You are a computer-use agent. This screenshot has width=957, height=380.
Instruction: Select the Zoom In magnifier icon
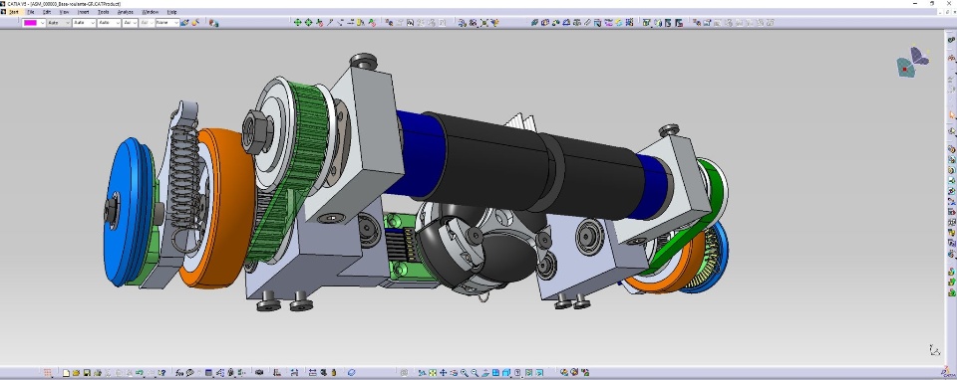(x=465, y=373)
